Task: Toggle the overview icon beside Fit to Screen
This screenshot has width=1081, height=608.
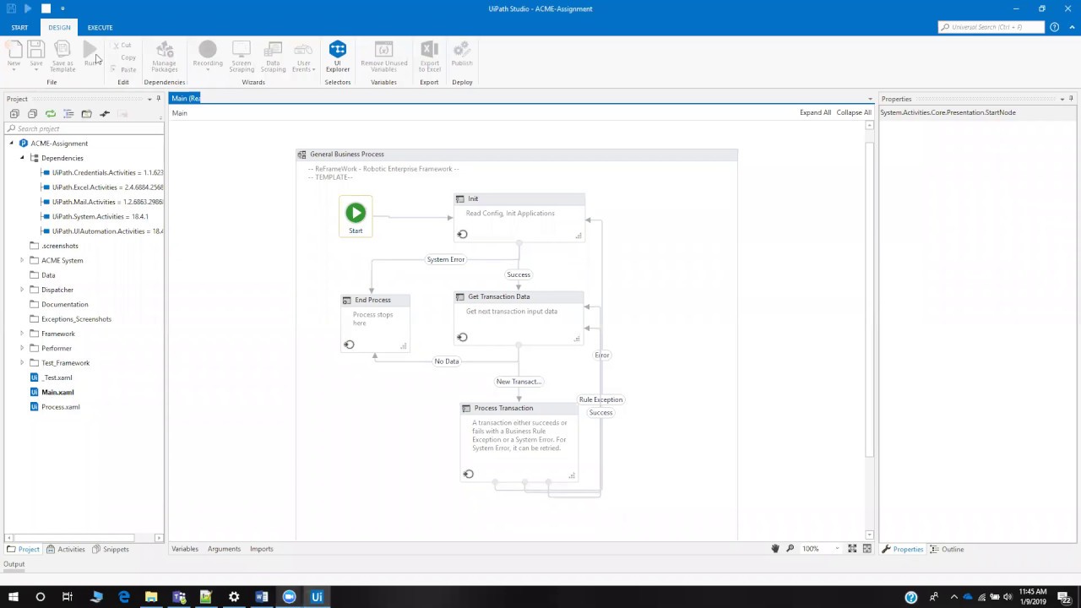Action: pyautogui.click(x=867, y=549)
